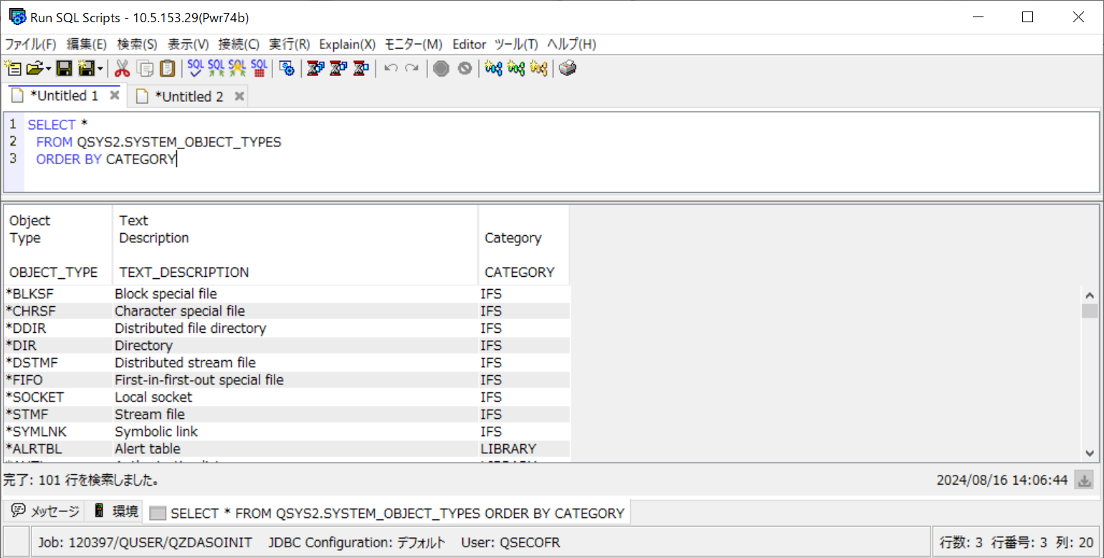Open the dropdown arrow beside the Open folder icon
Viewport: 1104px width, 558px height.
(x=48, y=69)
